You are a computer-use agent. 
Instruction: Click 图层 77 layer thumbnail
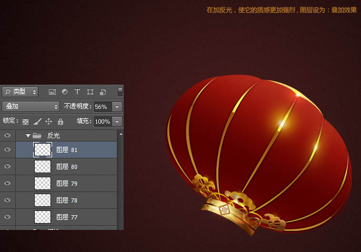pos(43,217)
